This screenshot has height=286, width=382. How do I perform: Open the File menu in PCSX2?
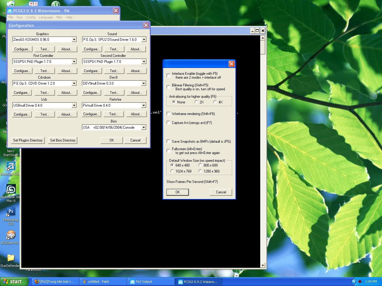[x=11, y=17]
